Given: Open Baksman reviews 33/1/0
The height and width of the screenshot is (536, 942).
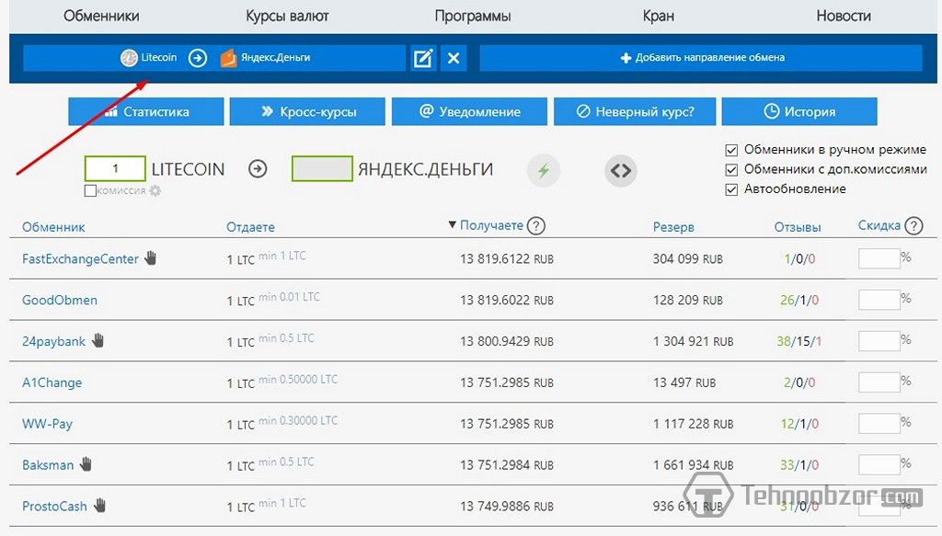Looking at the screenshot, I should click(799, 465).
